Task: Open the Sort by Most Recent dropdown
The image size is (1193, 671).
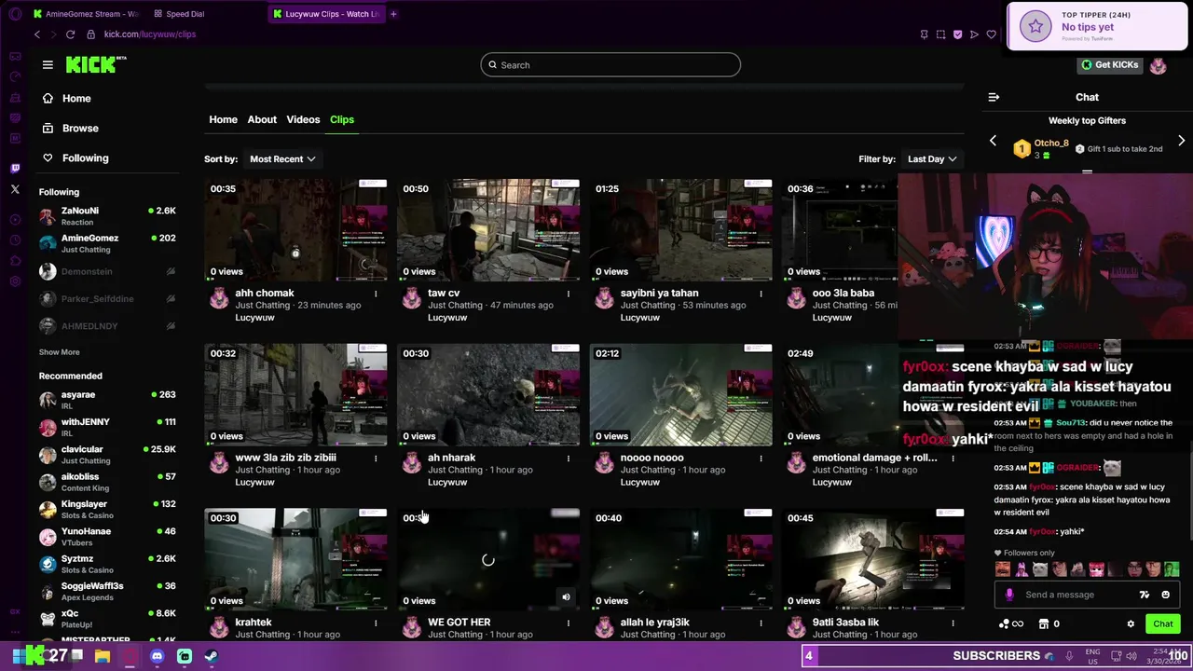Action: (x=282, y=159)
